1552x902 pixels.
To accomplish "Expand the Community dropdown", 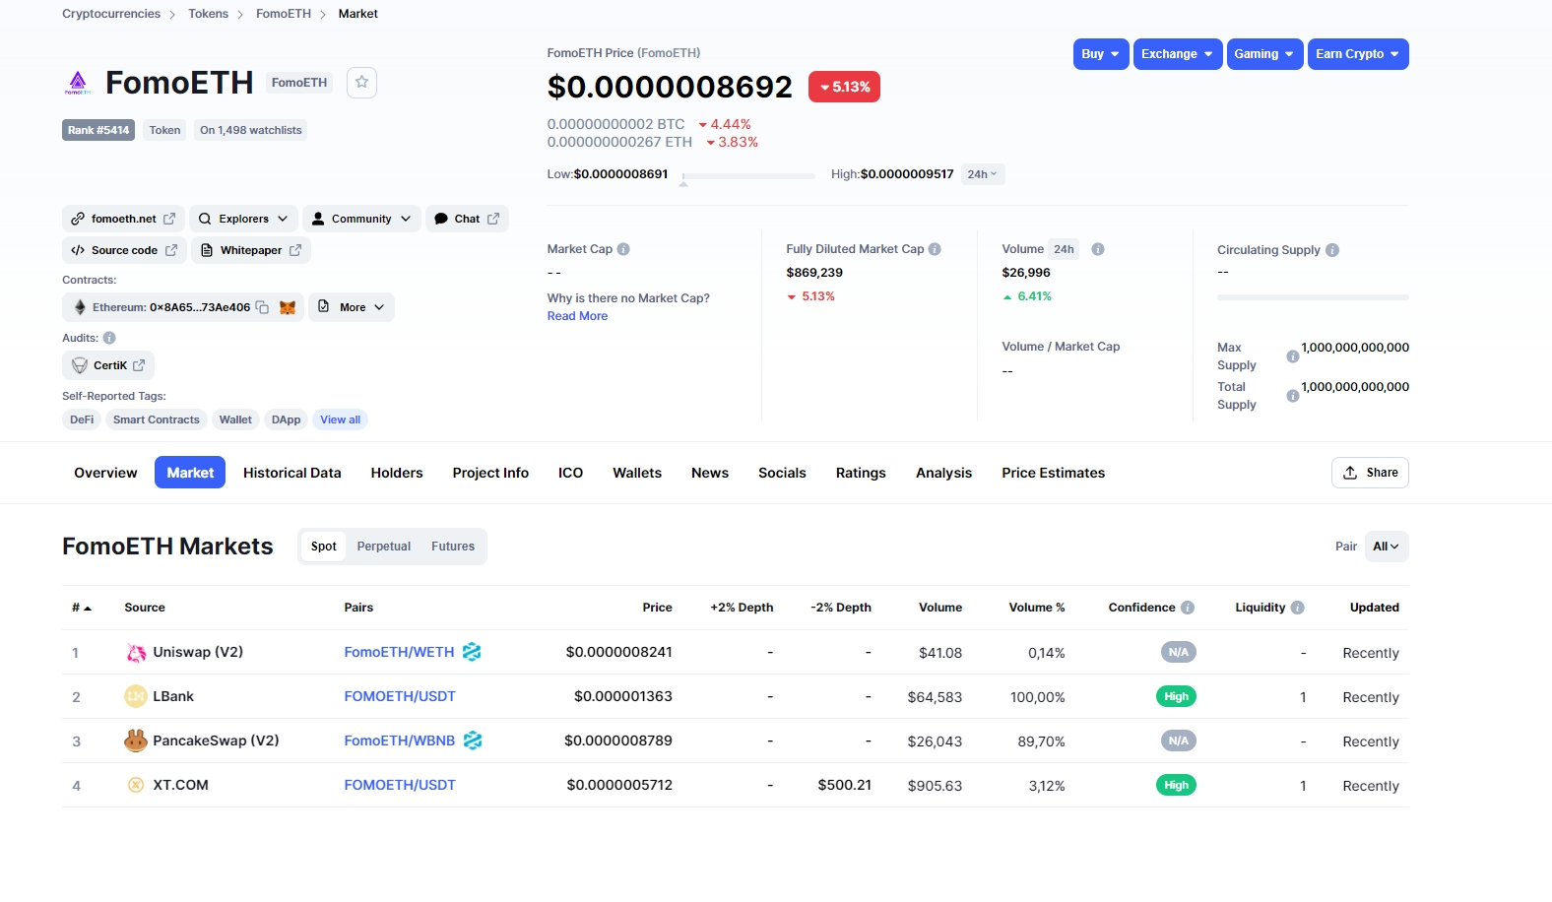I will click(361, 219).
